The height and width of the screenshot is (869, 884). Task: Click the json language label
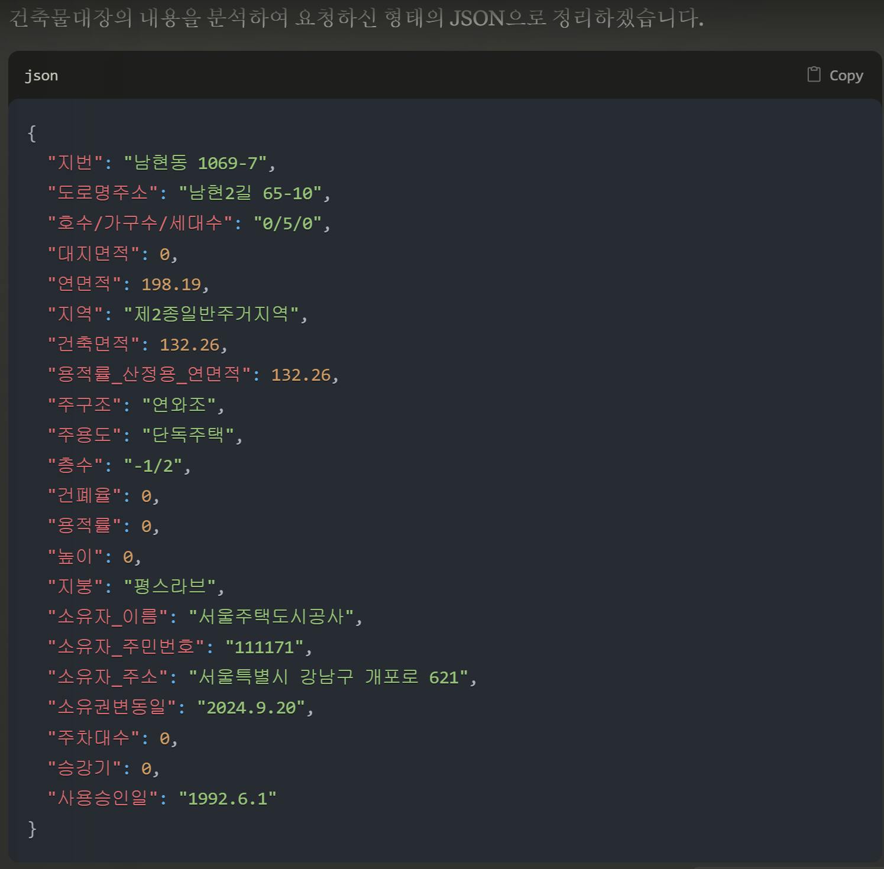[41, 75]
